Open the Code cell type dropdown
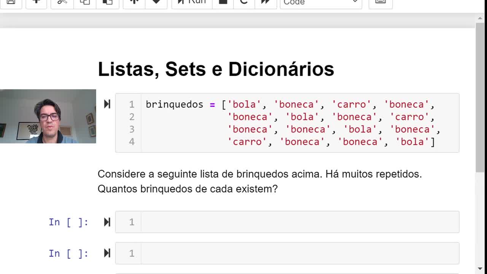This screenshot has width=487, height=274. click(x=321, y=2)
